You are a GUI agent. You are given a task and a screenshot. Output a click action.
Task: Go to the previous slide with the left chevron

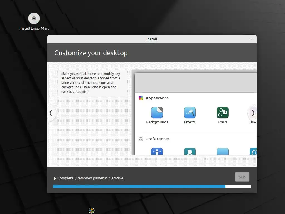51,113
